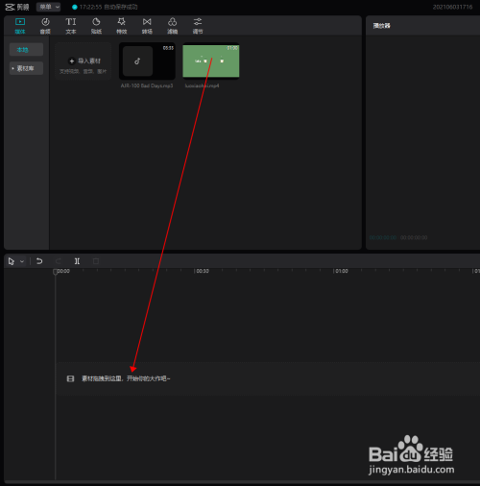Click the luoxiaohei.mp4 file name

tap(202, 85)
